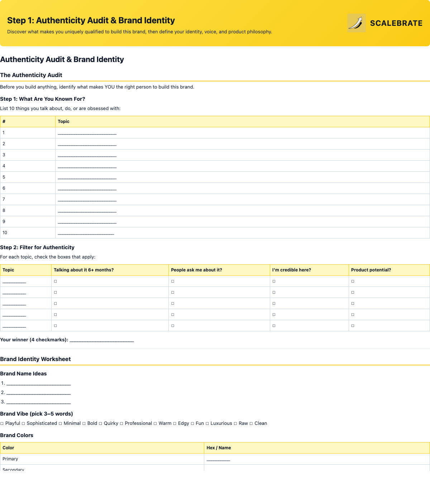Click the List 10 things you talk about instruction
430x502 pixels.
(60, 108)
